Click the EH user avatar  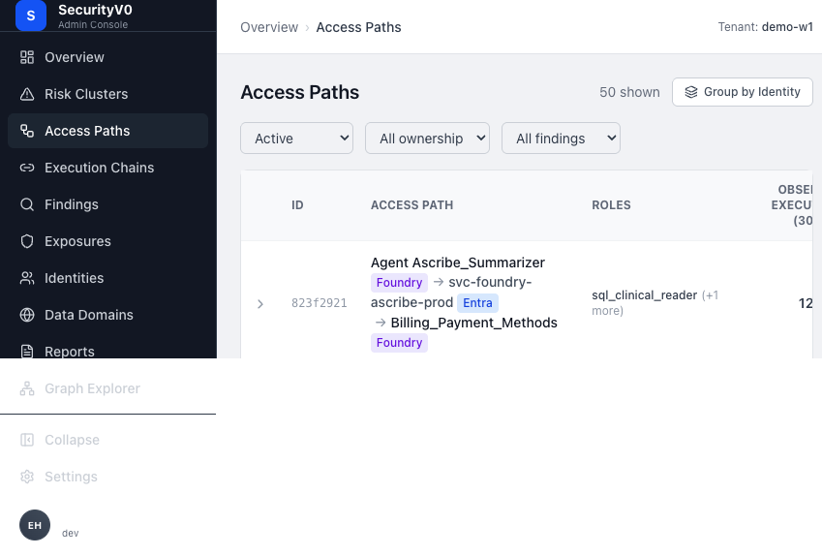coord(35,525)
